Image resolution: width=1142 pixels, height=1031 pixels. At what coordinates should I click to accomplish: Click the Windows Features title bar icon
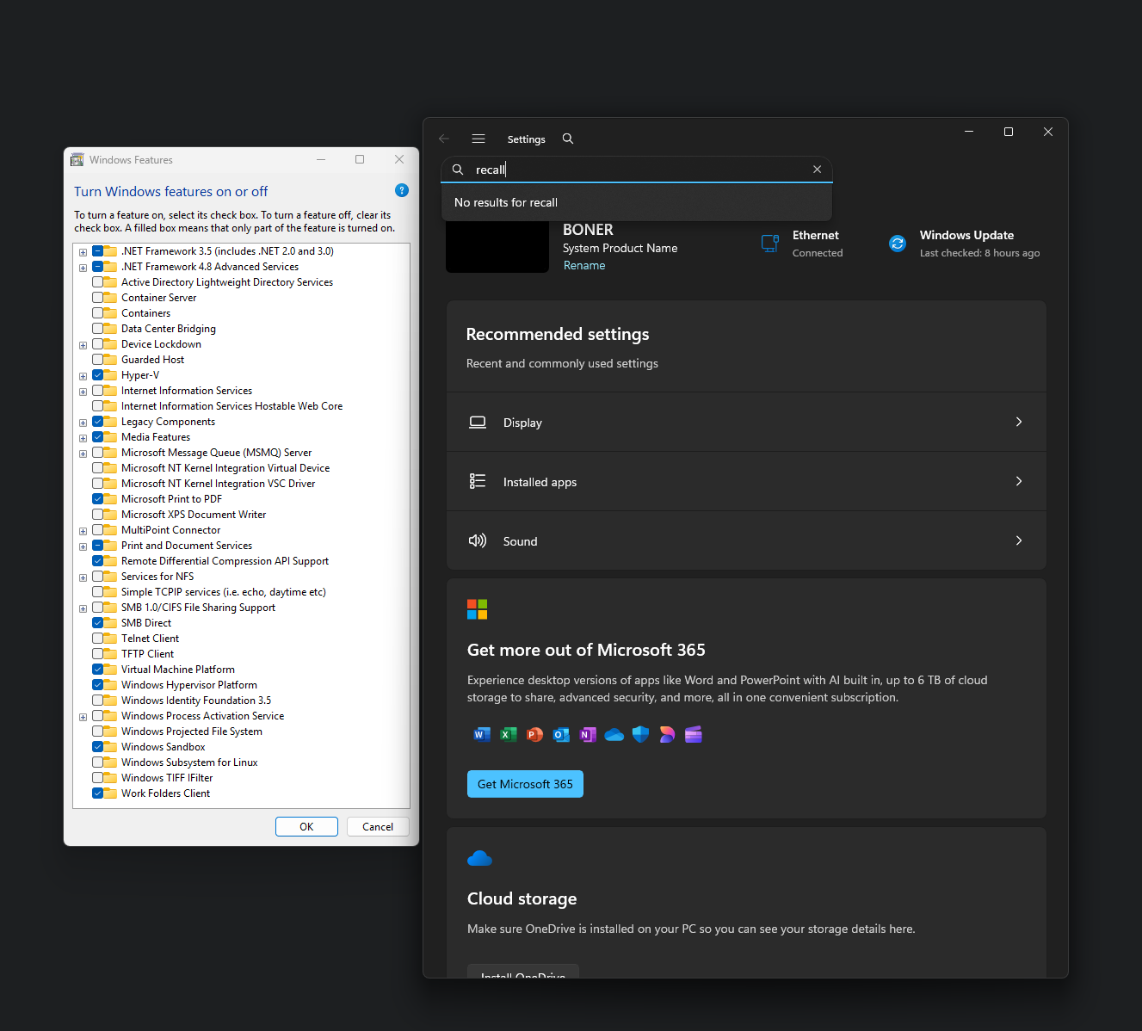coord(77,160)
